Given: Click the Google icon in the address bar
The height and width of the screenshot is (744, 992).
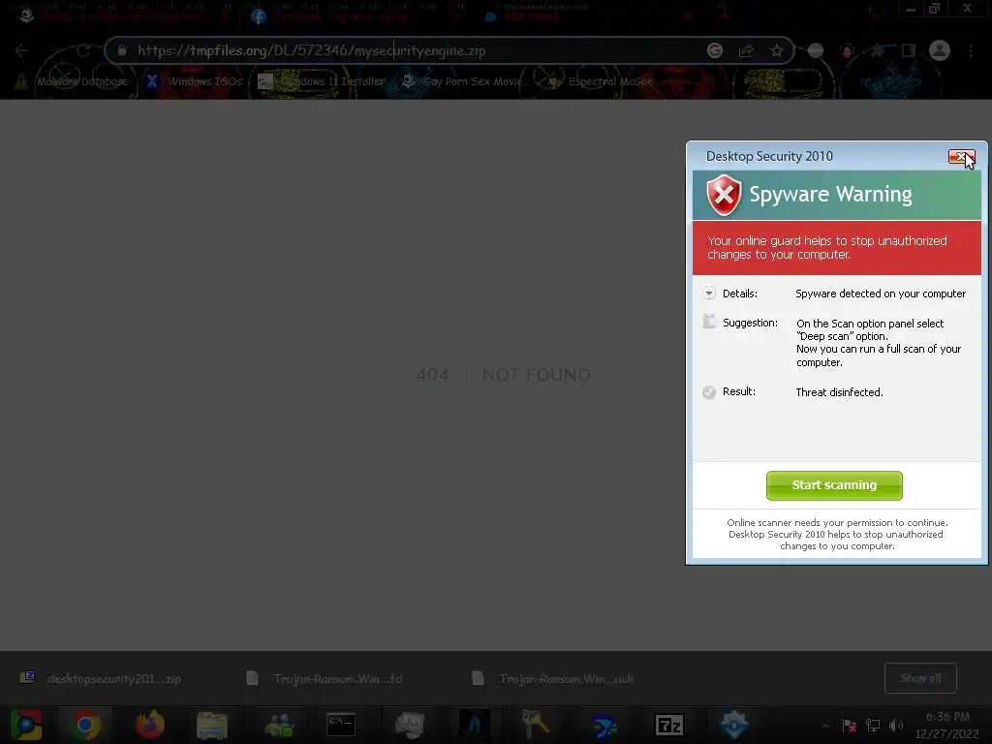Looking at the screenshot, I should coord(715,50).
